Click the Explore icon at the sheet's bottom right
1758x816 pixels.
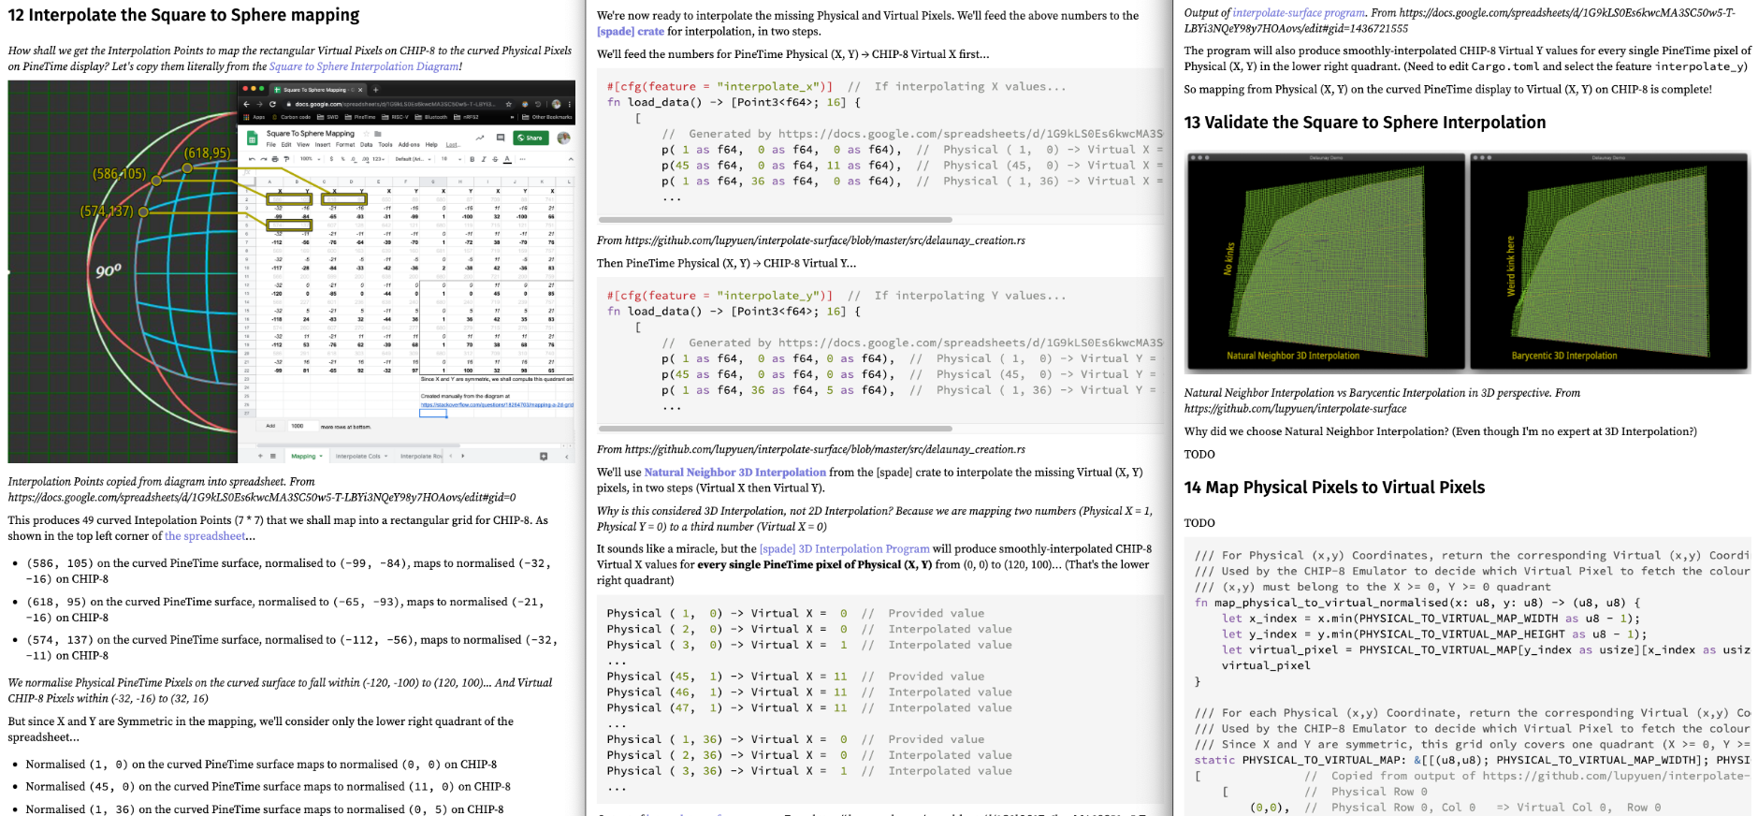[x=544, y=456]
